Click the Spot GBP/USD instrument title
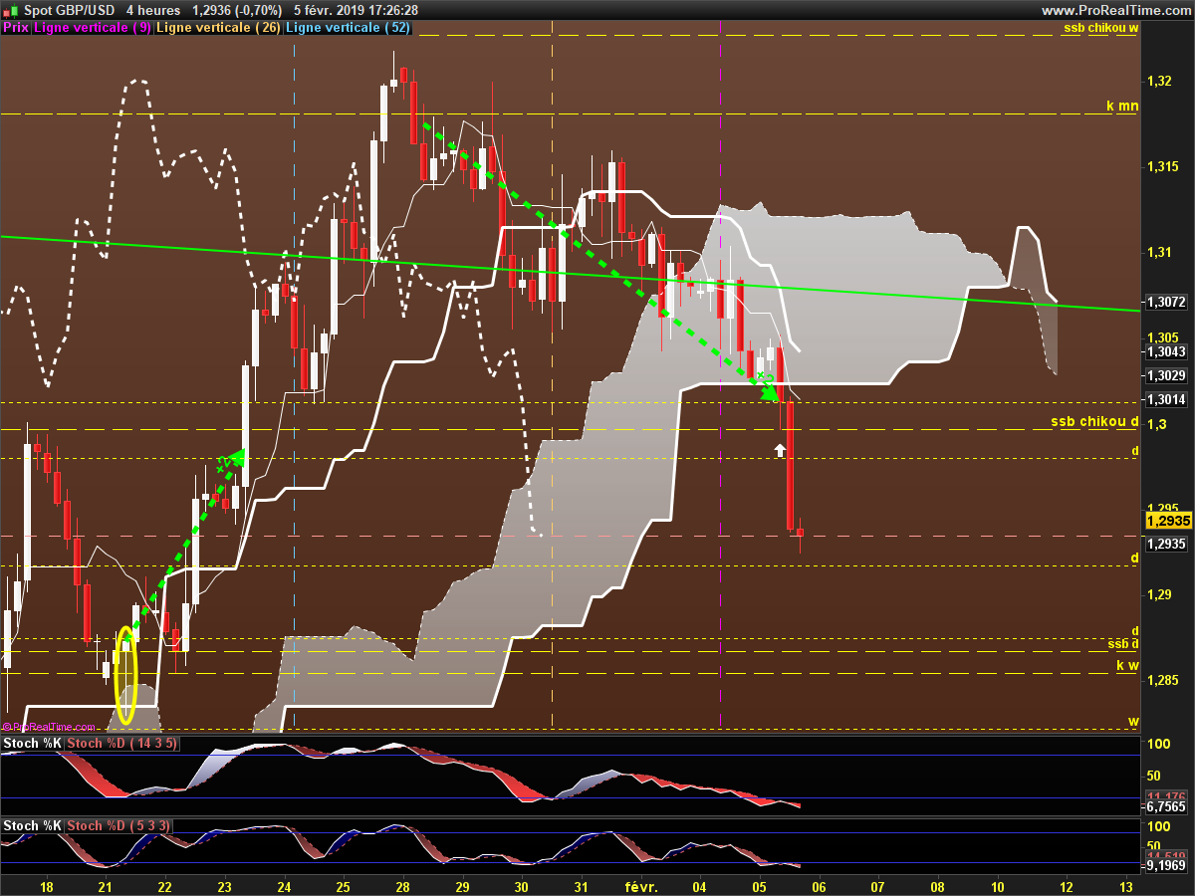 69,10
